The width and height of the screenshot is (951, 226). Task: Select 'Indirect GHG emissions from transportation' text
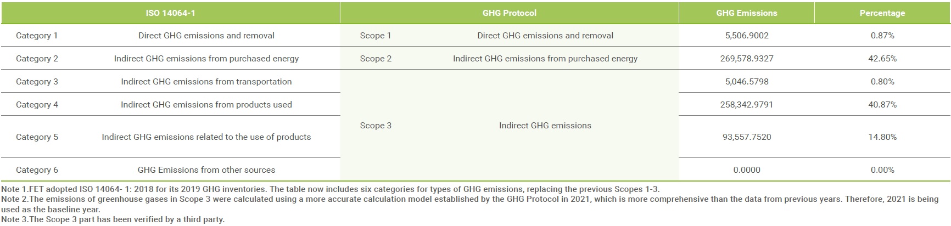[x=206, y=82]
